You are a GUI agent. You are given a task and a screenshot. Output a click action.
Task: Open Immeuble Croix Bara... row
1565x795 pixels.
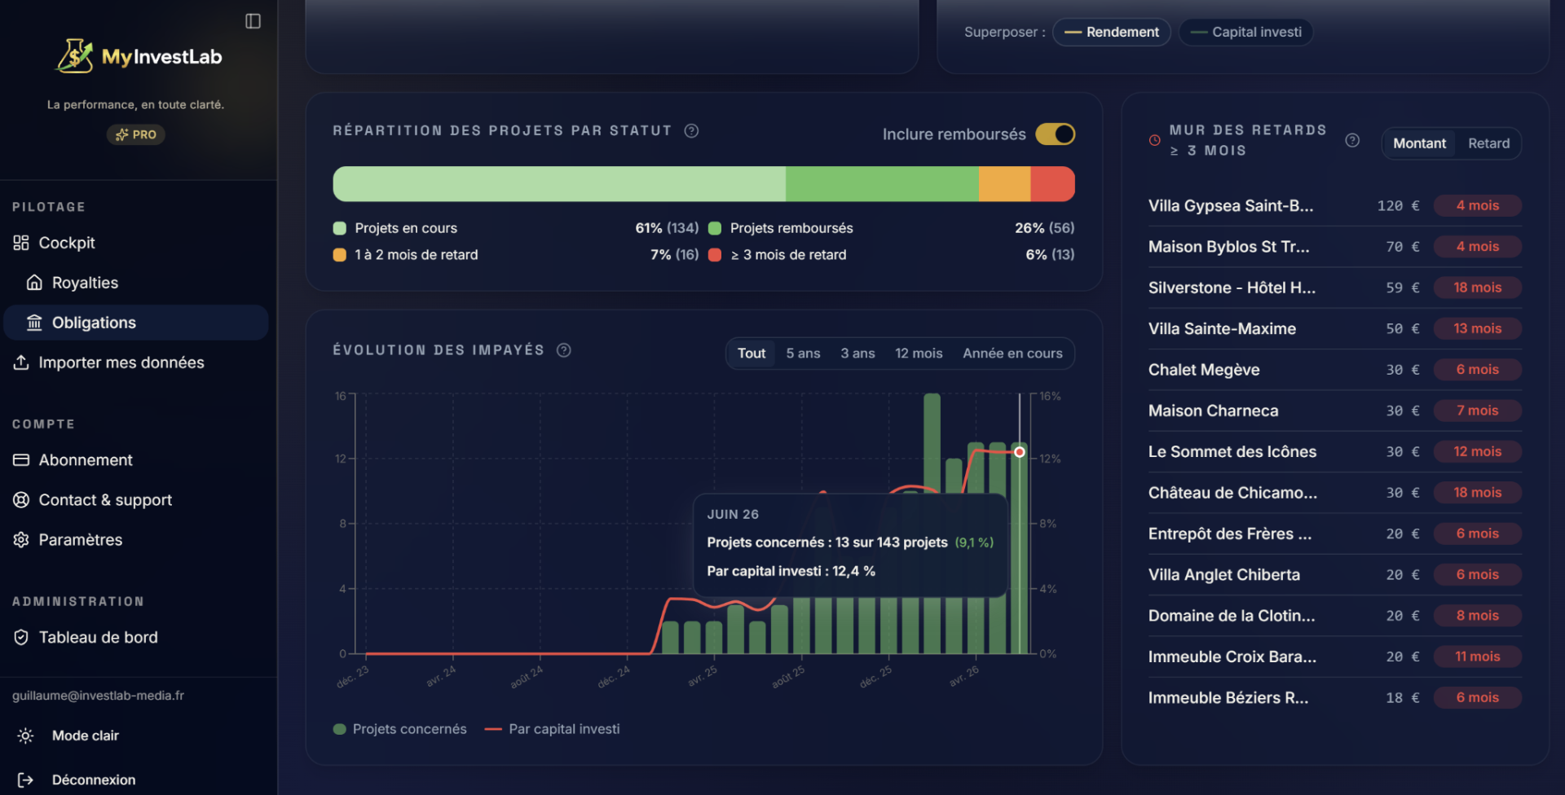click(1334, 657)
